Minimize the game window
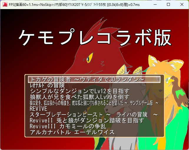Viewport: 189px width, 150px height. (x=155, y=5)
